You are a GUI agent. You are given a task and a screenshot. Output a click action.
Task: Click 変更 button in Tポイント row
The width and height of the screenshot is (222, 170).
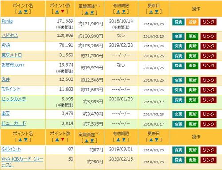[178, 90]
